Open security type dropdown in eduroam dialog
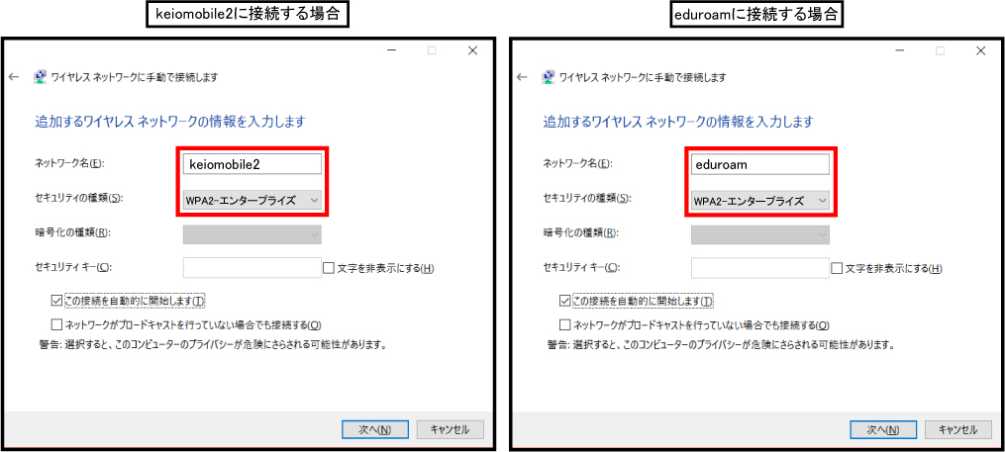This screenshot has height=452, width=1005. 760,200
